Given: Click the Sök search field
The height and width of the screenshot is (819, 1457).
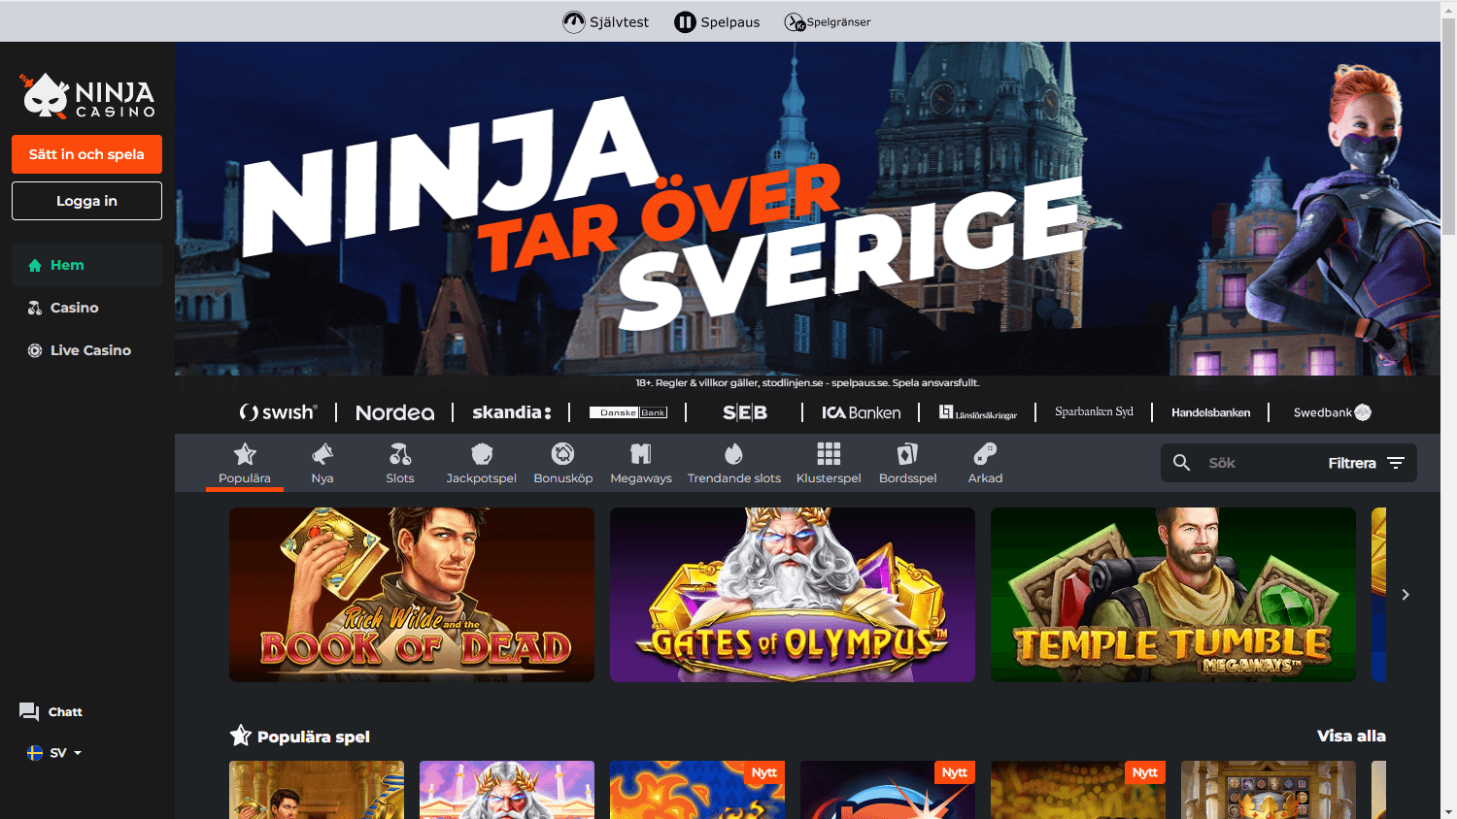Looking at the screenshot, I should (1258, 463).
